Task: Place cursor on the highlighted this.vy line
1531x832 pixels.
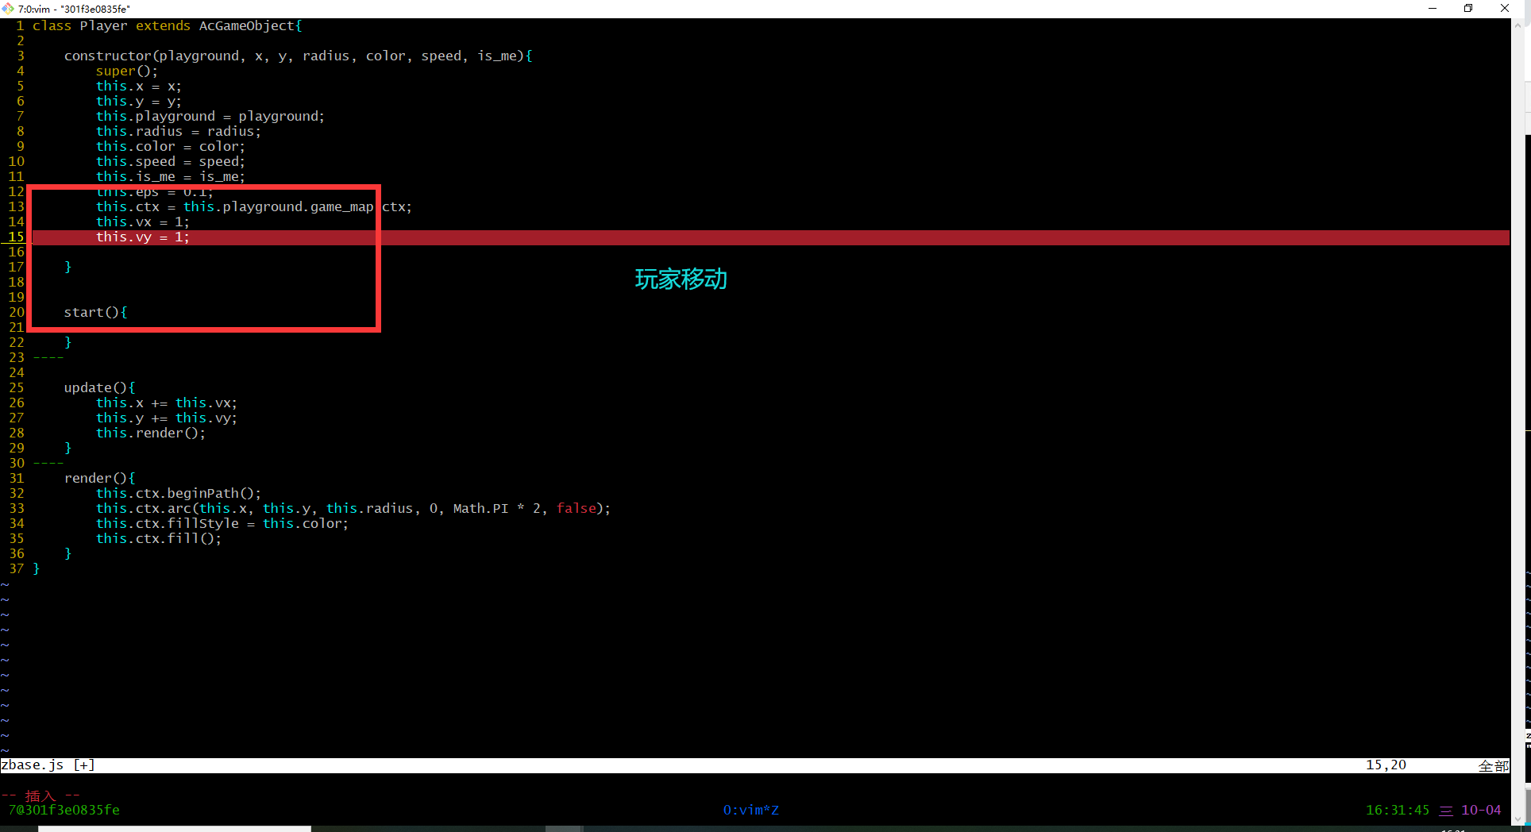Action: [x=143, y=237]
